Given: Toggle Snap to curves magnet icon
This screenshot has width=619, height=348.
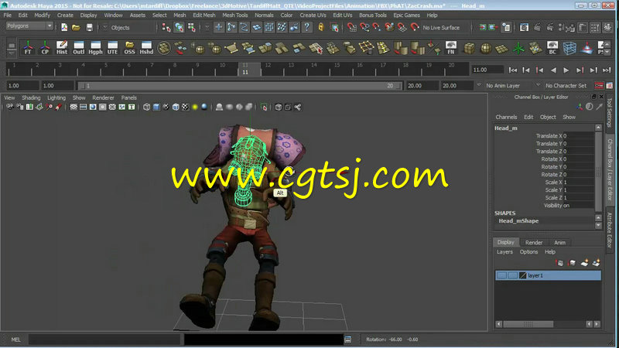Looking at the screenshot, I should click(x=364, y=27).
